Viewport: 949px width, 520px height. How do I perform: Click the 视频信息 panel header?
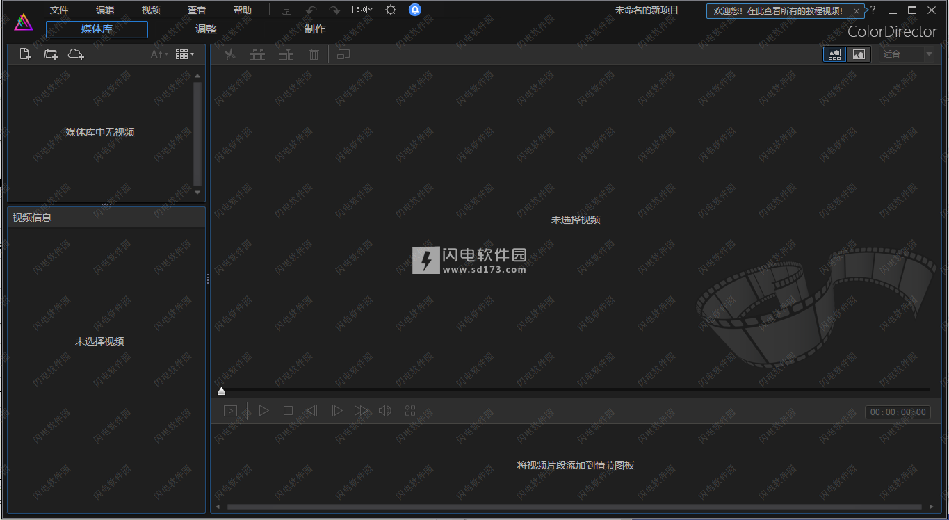106,217
